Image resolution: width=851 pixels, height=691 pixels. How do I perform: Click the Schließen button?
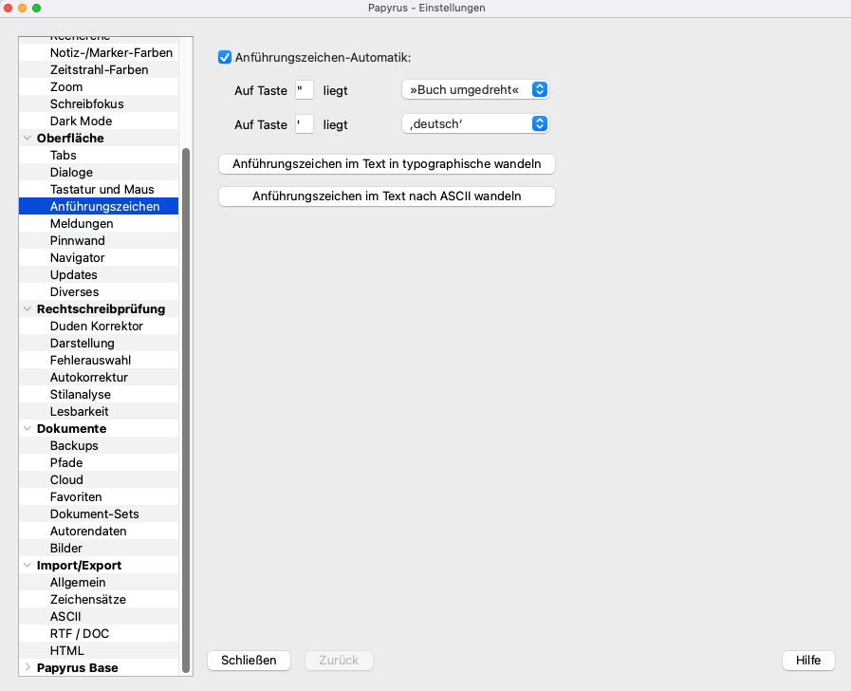(249, 660)
